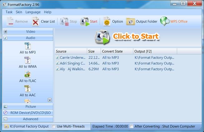Expand the Picture category

[x=28, y=106]
